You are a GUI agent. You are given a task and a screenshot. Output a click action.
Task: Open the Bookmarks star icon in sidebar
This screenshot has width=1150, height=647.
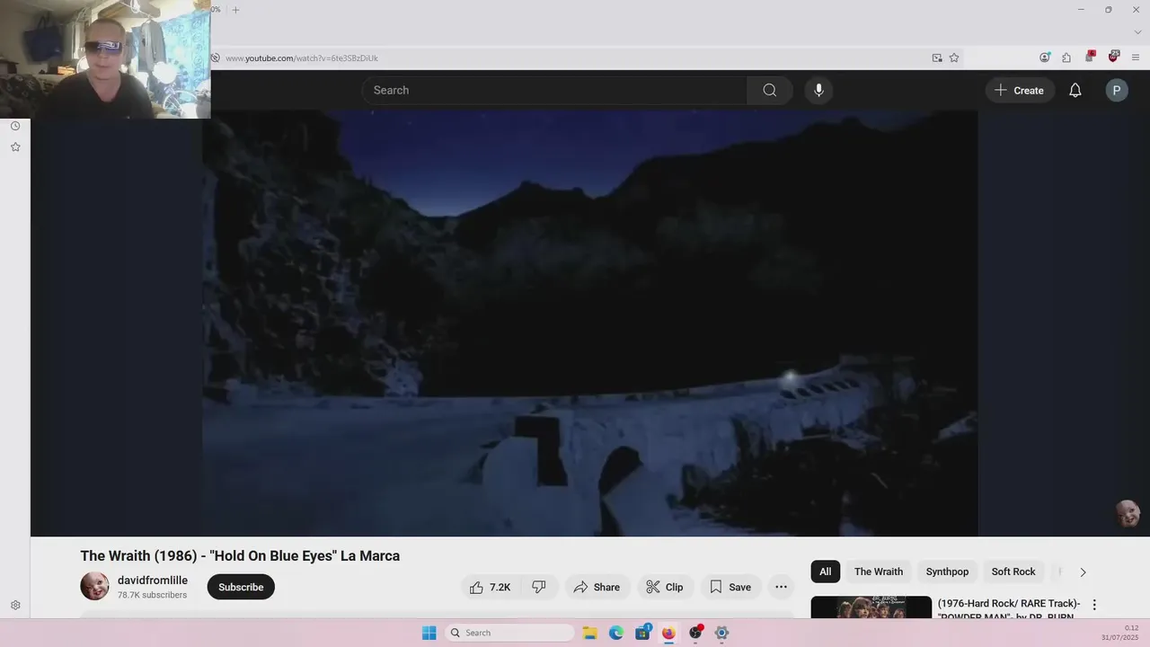pyautogui.click(x=15, y=146)
